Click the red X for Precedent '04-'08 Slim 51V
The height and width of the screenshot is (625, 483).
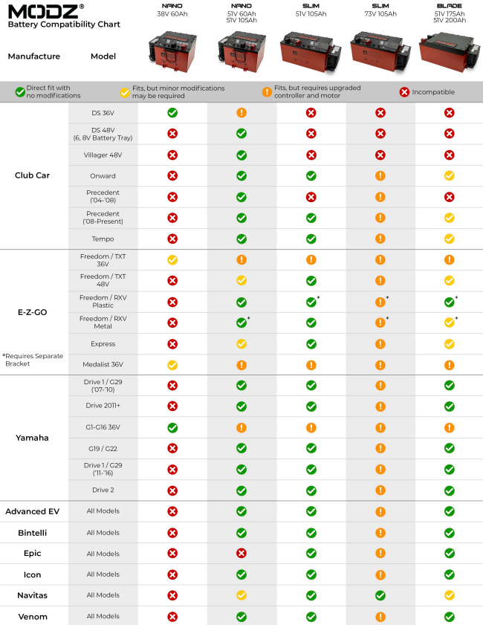pos(311,197)
